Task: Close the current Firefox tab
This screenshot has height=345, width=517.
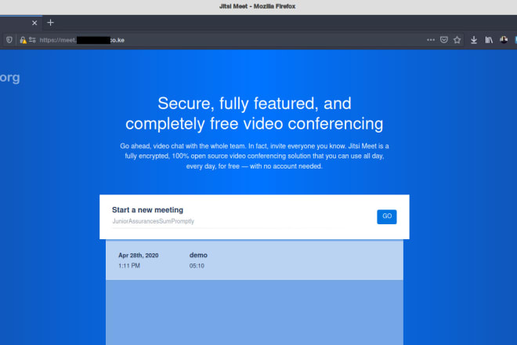Action: 34,23
